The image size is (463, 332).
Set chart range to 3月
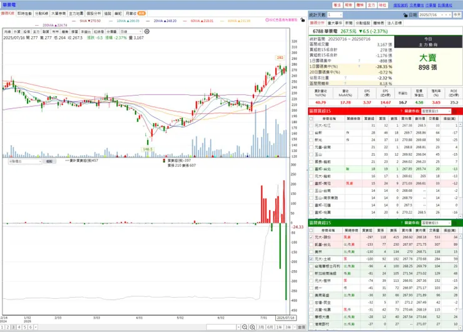pyautogui.click(x=261, y=327)
